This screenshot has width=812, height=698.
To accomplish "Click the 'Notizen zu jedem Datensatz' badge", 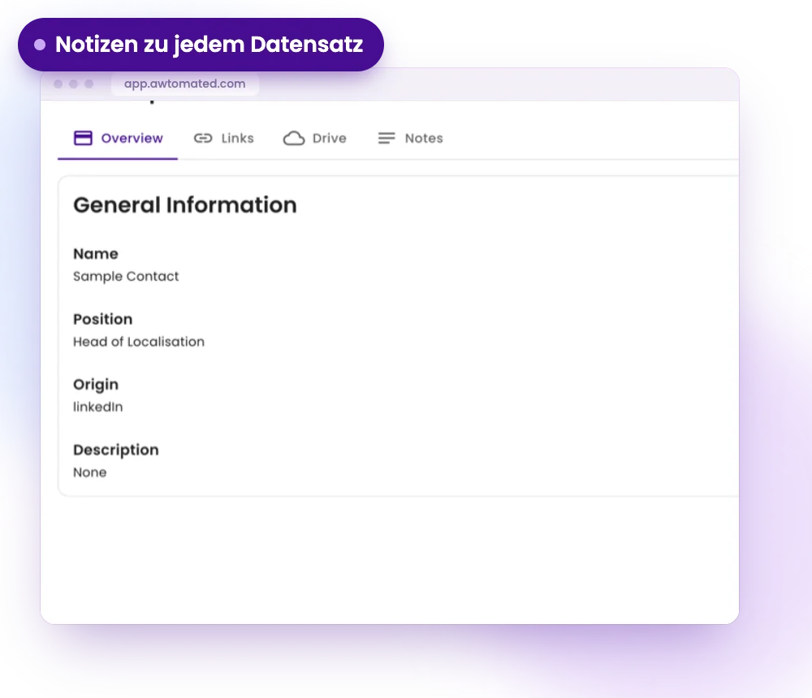I will coord(201,45).
